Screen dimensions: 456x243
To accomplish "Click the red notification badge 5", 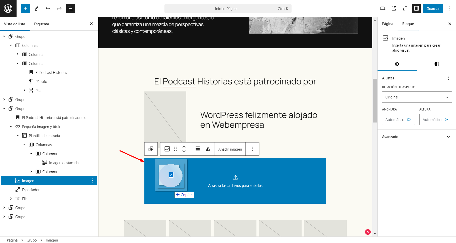I will click(368, 232).
